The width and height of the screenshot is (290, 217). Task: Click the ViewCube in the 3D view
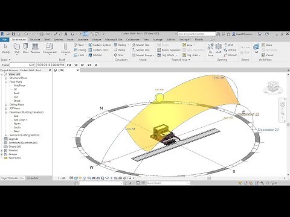(x=273, y=87)
